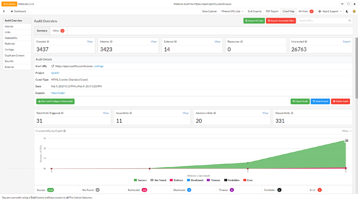Viewport: 358px width, 201px height.
Task: View Total Hints Triggered details
Action: pos(106,113)
